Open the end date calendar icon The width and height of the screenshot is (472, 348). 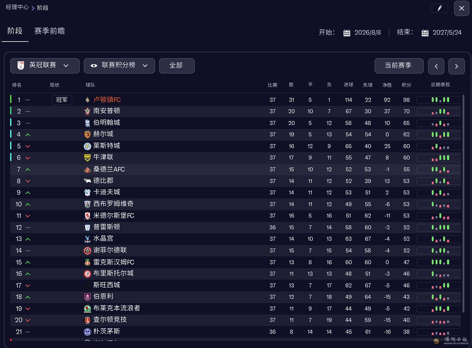point(425,33)
